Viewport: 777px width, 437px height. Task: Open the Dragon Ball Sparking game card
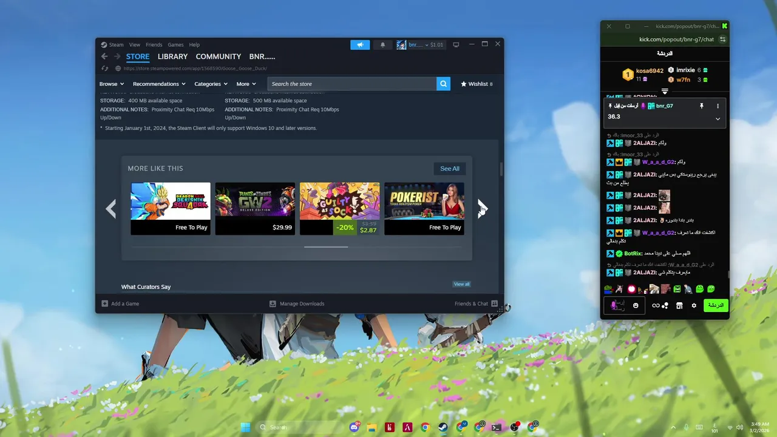(x=171, y=208)
